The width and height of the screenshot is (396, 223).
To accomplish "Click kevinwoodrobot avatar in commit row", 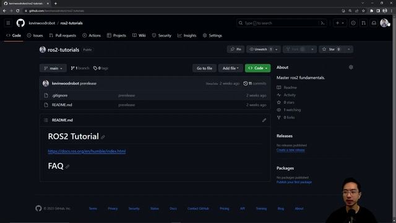I will point(46,83).
